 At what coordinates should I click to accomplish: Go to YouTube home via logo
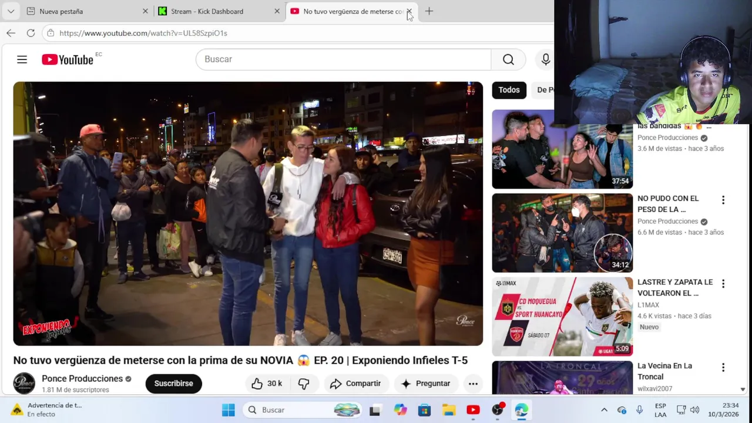click(68, 59)
